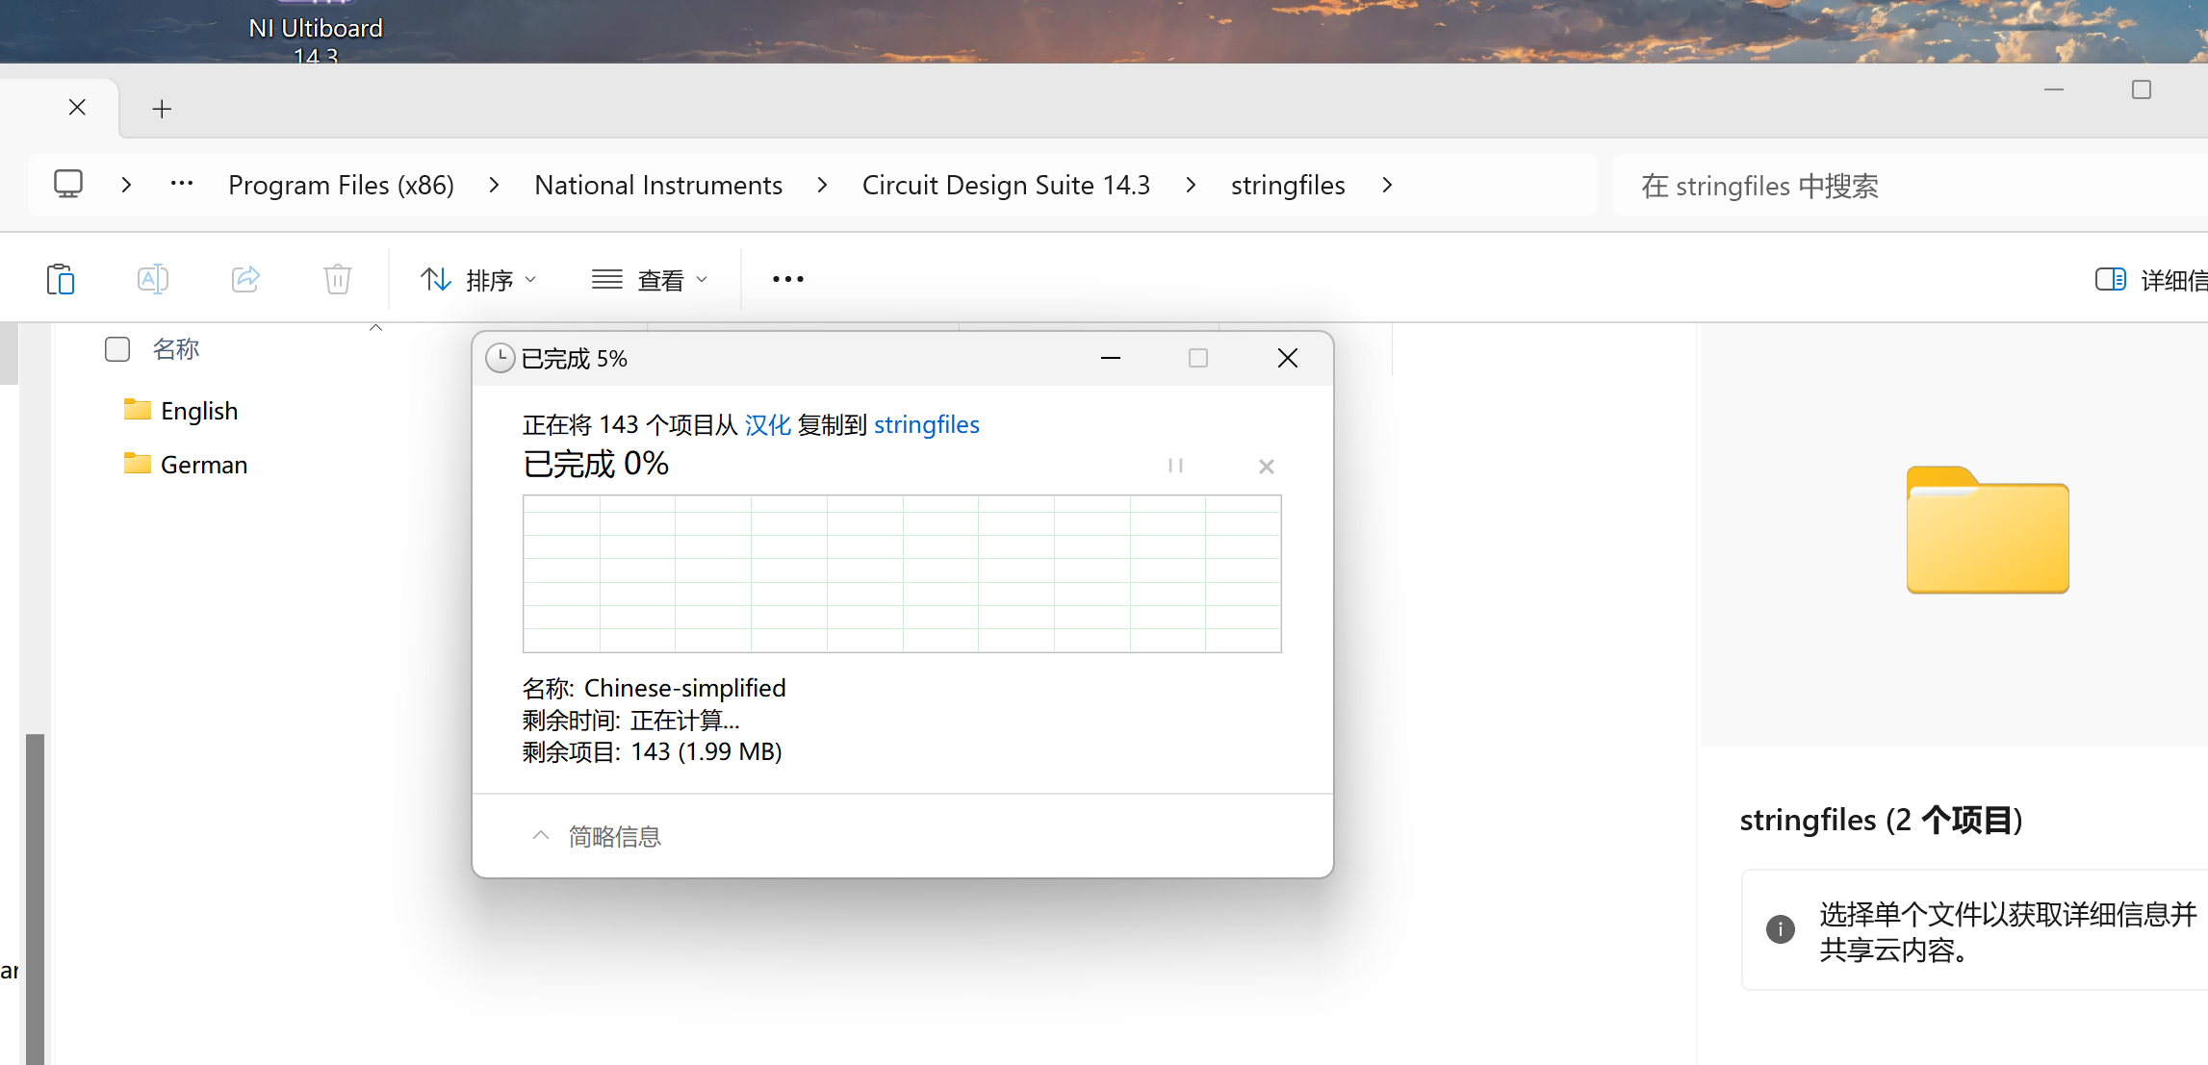Collapse details using 简略信息 chevron
The height and width of the screenshot is (1065, 2208).
click(x=541, y=836)
